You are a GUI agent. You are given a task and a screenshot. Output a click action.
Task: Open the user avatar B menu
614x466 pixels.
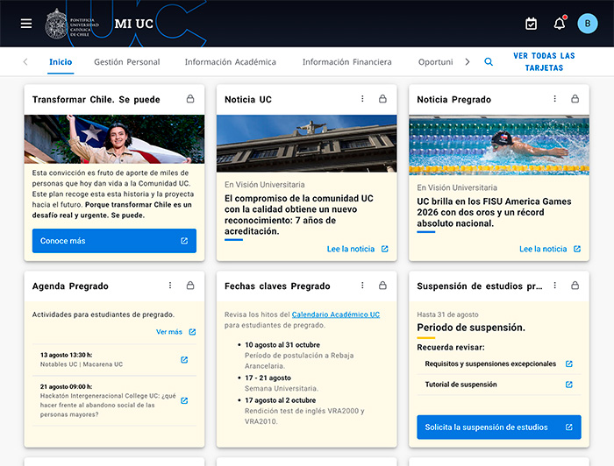tap(588, 24)
